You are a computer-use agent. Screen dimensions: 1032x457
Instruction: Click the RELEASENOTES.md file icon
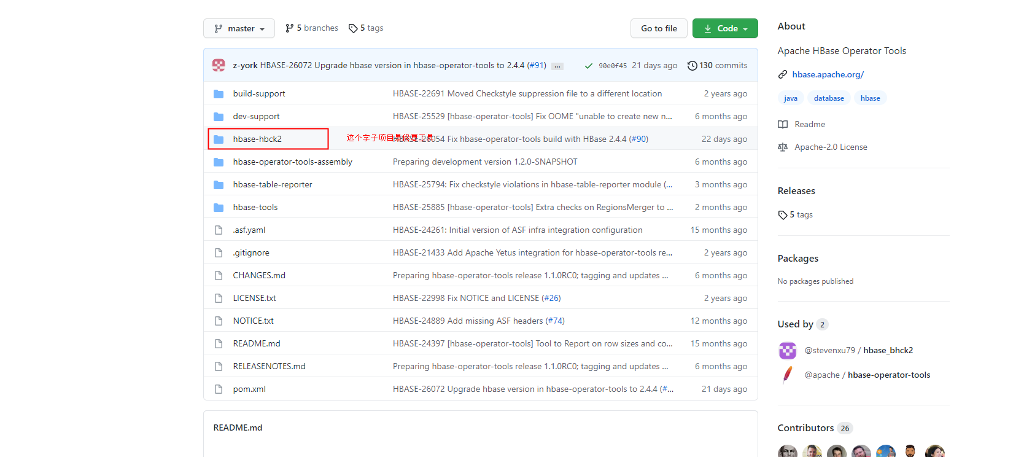tap(219, 367)
